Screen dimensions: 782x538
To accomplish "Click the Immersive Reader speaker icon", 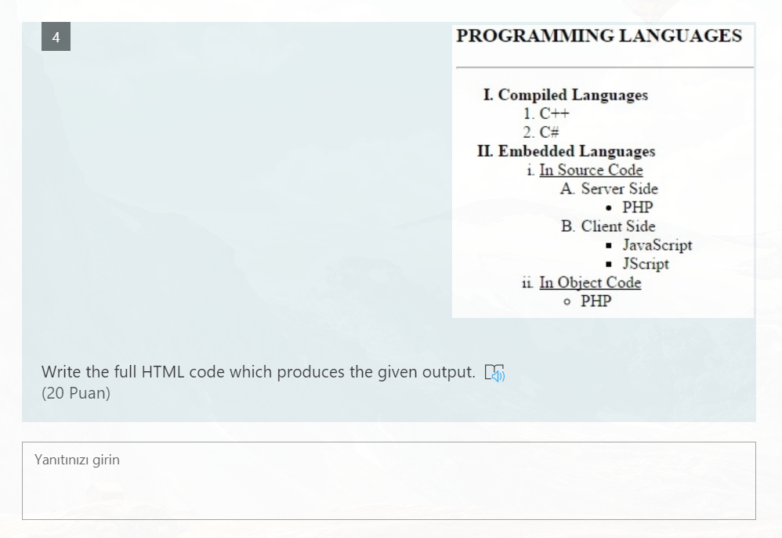I will [x=496, y=374].
